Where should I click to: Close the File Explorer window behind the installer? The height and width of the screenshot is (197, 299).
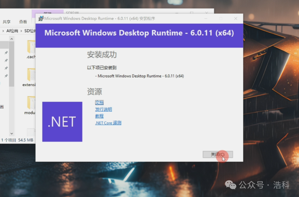pyautogui.click(x=207, y=12)
